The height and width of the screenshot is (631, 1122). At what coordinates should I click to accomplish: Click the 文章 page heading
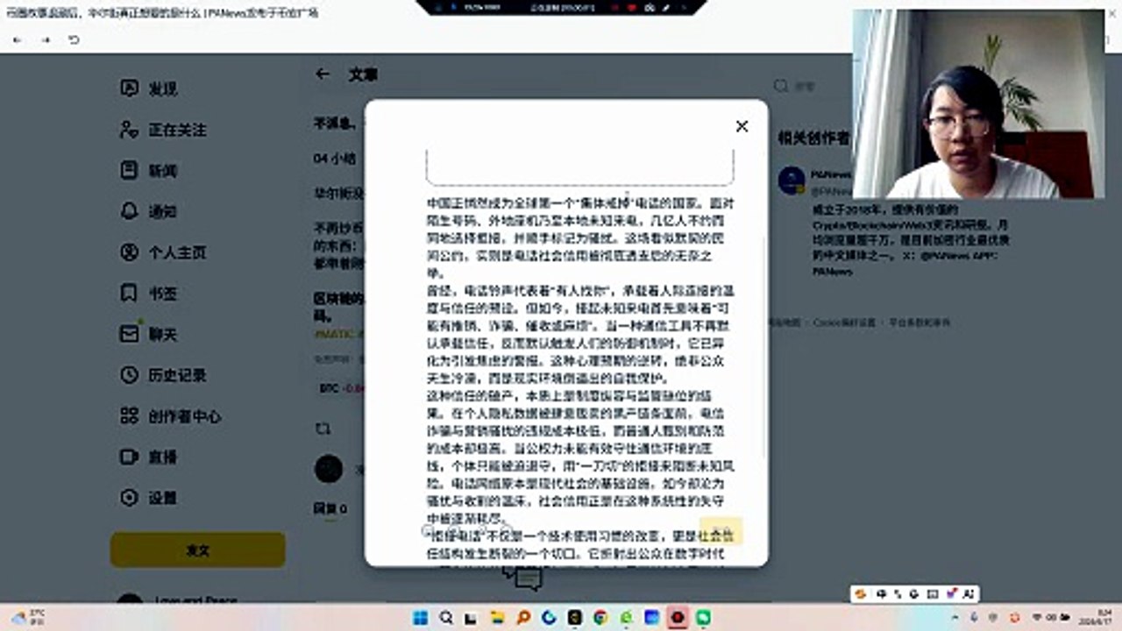362,74
